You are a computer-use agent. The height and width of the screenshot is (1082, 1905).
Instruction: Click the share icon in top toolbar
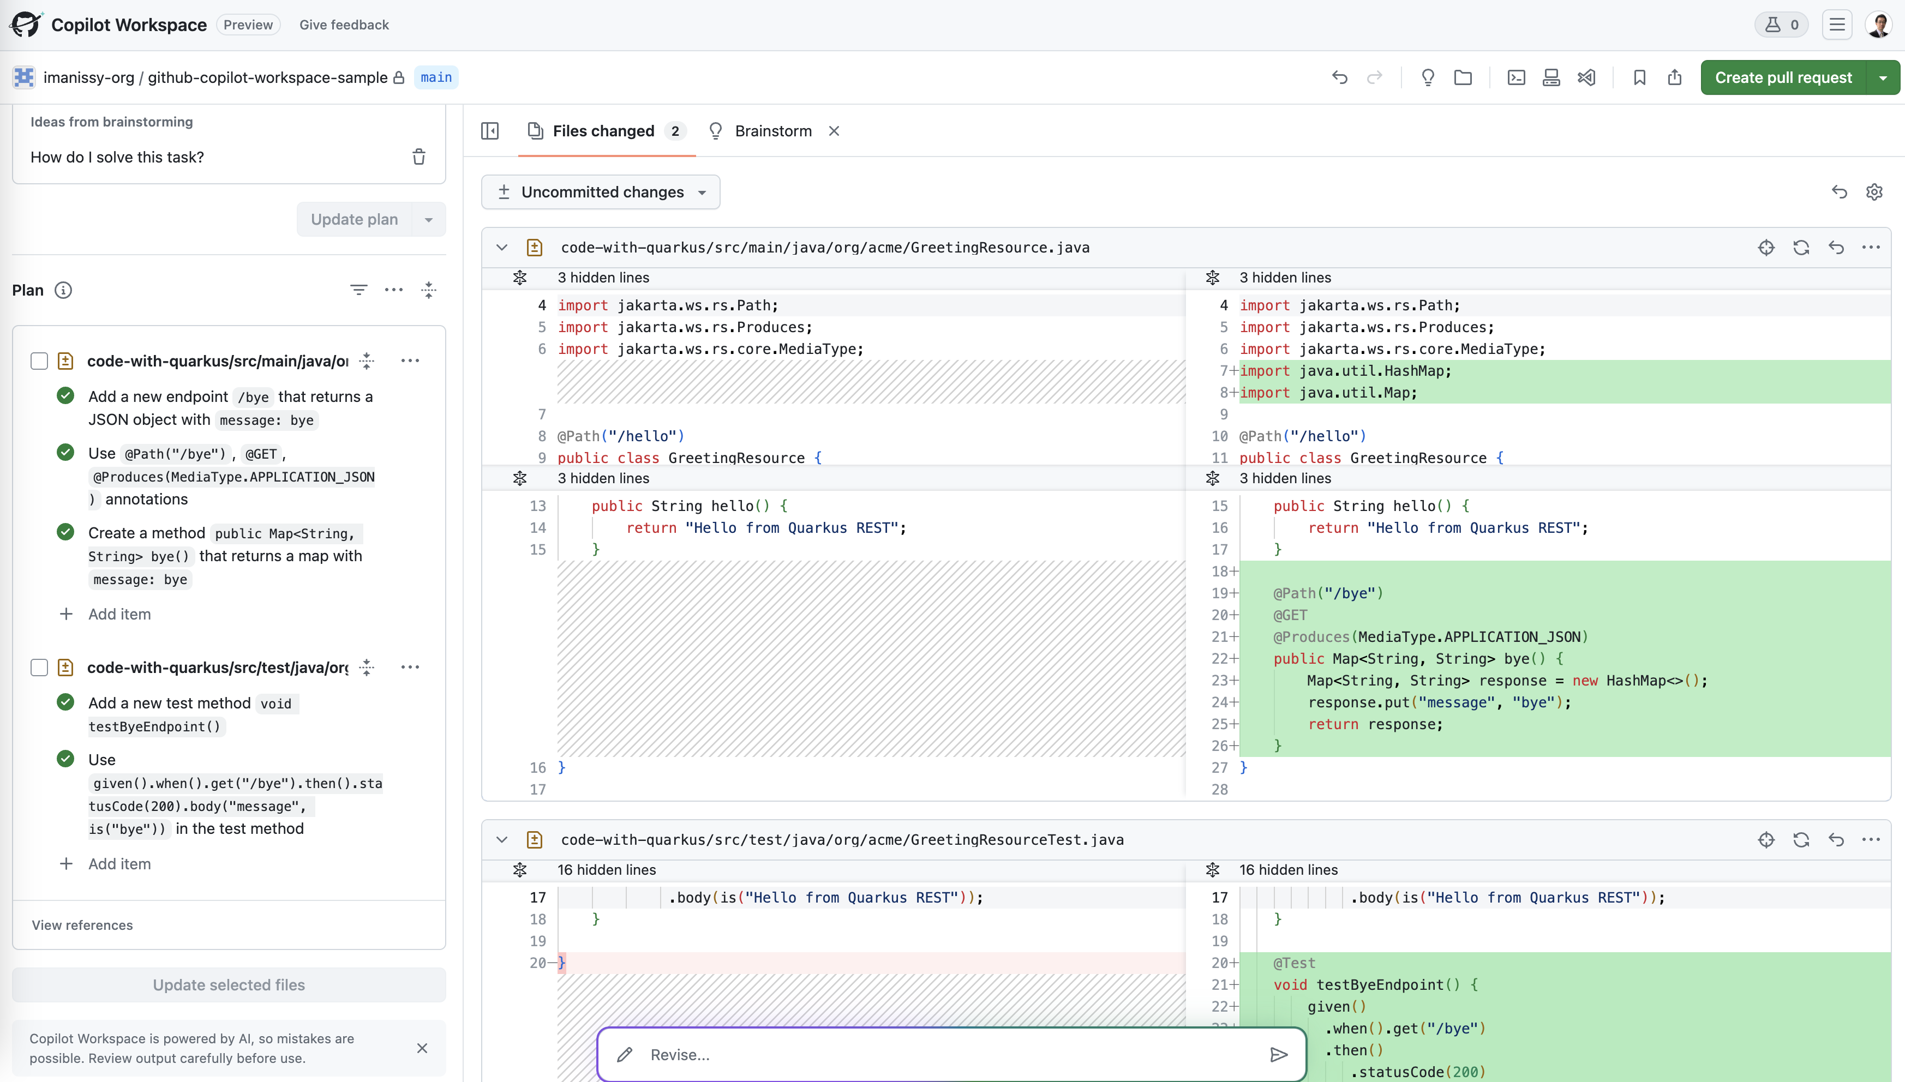click(1675, 77)
